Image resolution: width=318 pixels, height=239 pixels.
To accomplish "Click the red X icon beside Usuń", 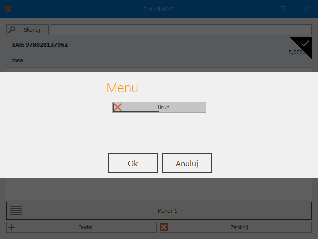I will coord(118,107).
